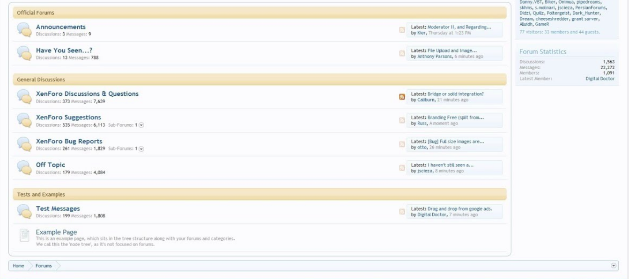The width and height of the screenshot is (629, 279).
Task: Open the XenForo Bug Reports forum
Action: pos(69,141)
